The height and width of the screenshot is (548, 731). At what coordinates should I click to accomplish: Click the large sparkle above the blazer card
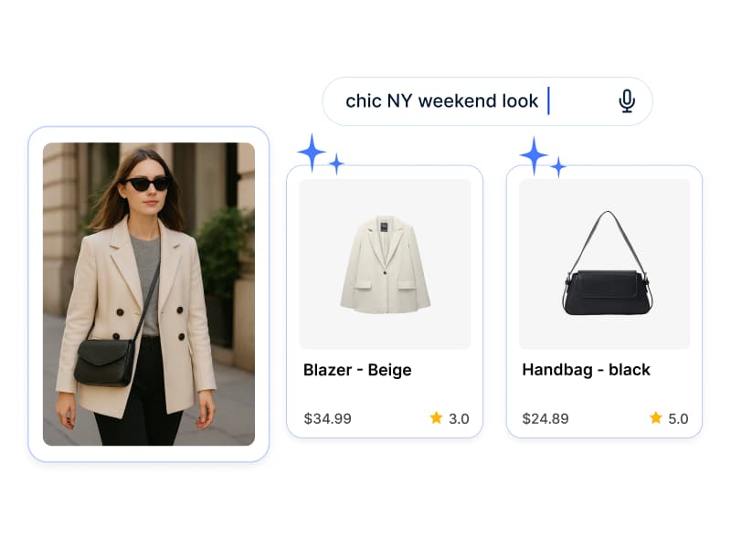(312, 153)
